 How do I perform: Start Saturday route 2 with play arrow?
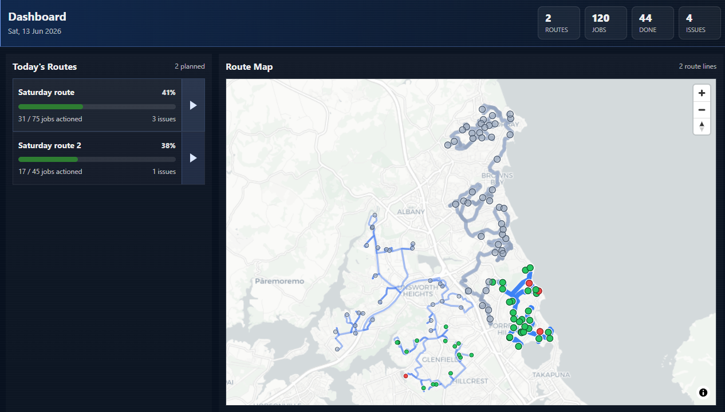click(x=193, y=158)
